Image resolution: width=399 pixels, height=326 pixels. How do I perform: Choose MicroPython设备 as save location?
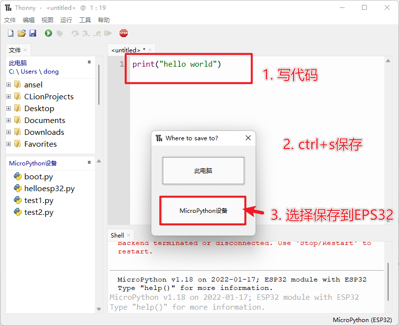point(203,210)
